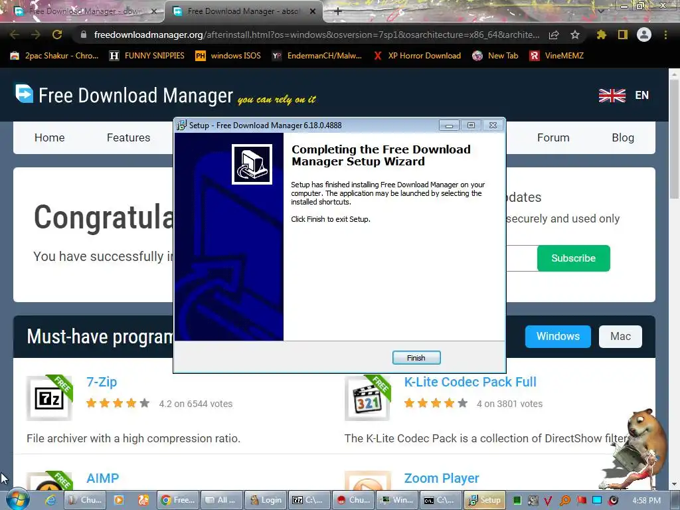The height and width of the screenshot is (510, 680).
Task: Switch to Chrome 'Free...' taskbar button
Action: pos(178,500)
